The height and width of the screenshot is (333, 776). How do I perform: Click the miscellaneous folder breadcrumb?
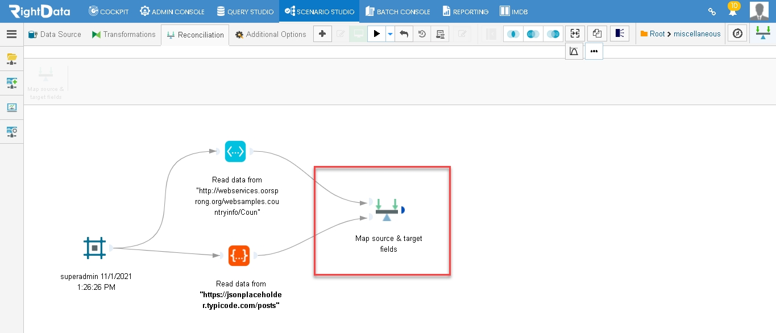[x=697, y=34]
